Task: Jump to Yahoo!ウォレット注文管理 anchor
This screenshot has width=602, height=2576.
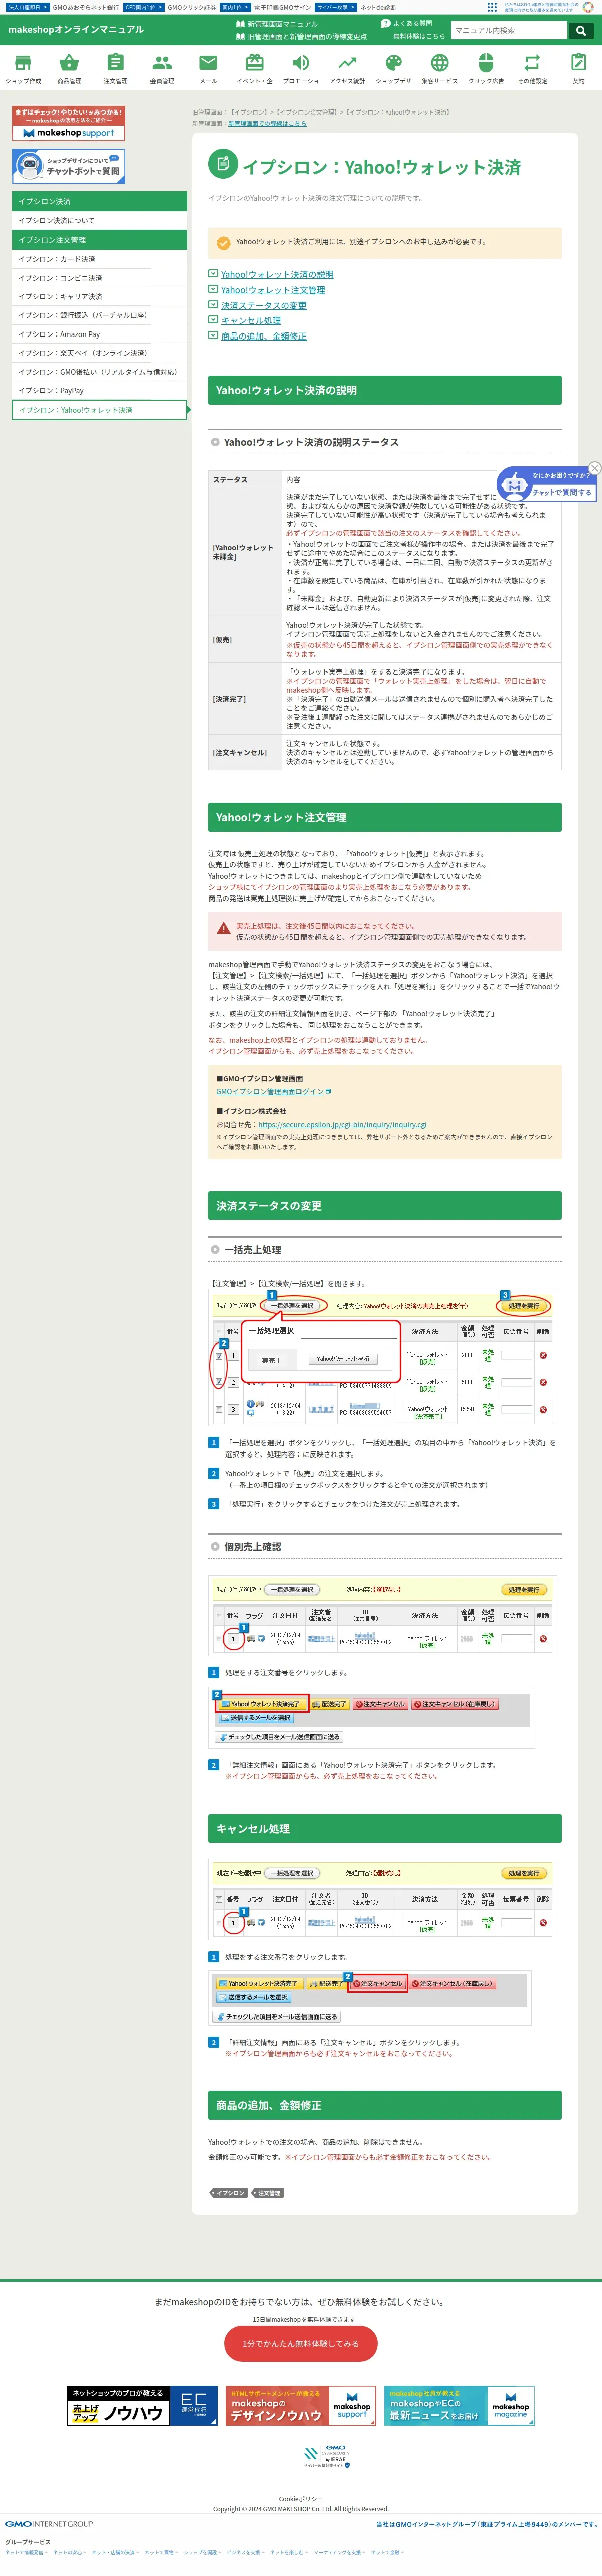Action: (272, 290)
